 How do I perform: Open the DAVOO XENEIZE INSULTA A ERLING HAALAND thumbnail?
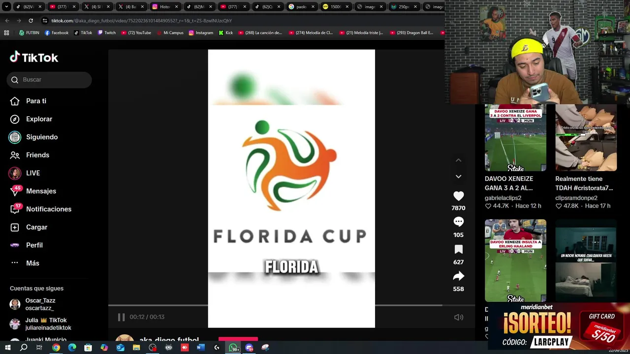(515, 261)
